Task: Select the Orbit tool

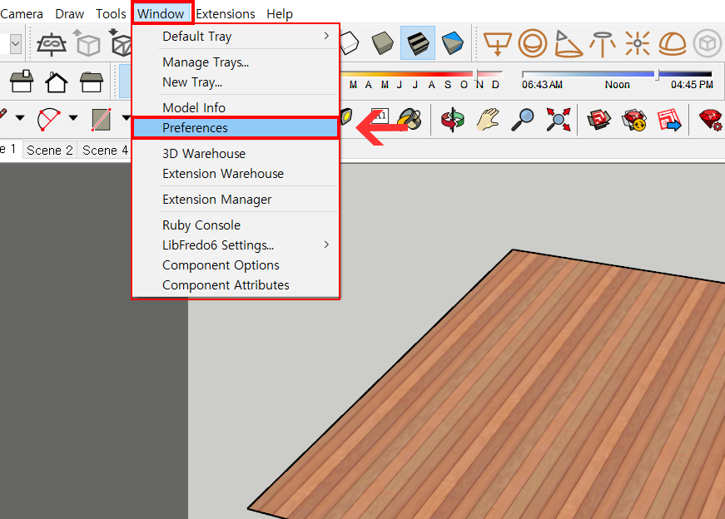Action: point(453,120)
